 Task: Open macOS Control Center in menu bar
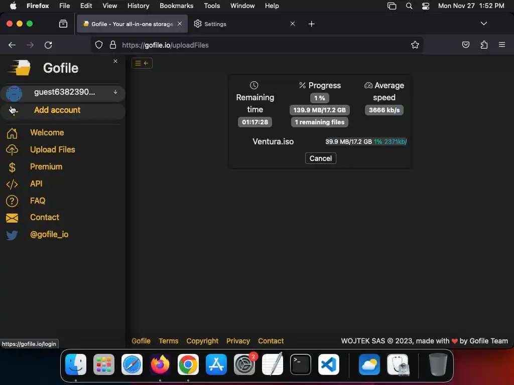tap(426, 6)
